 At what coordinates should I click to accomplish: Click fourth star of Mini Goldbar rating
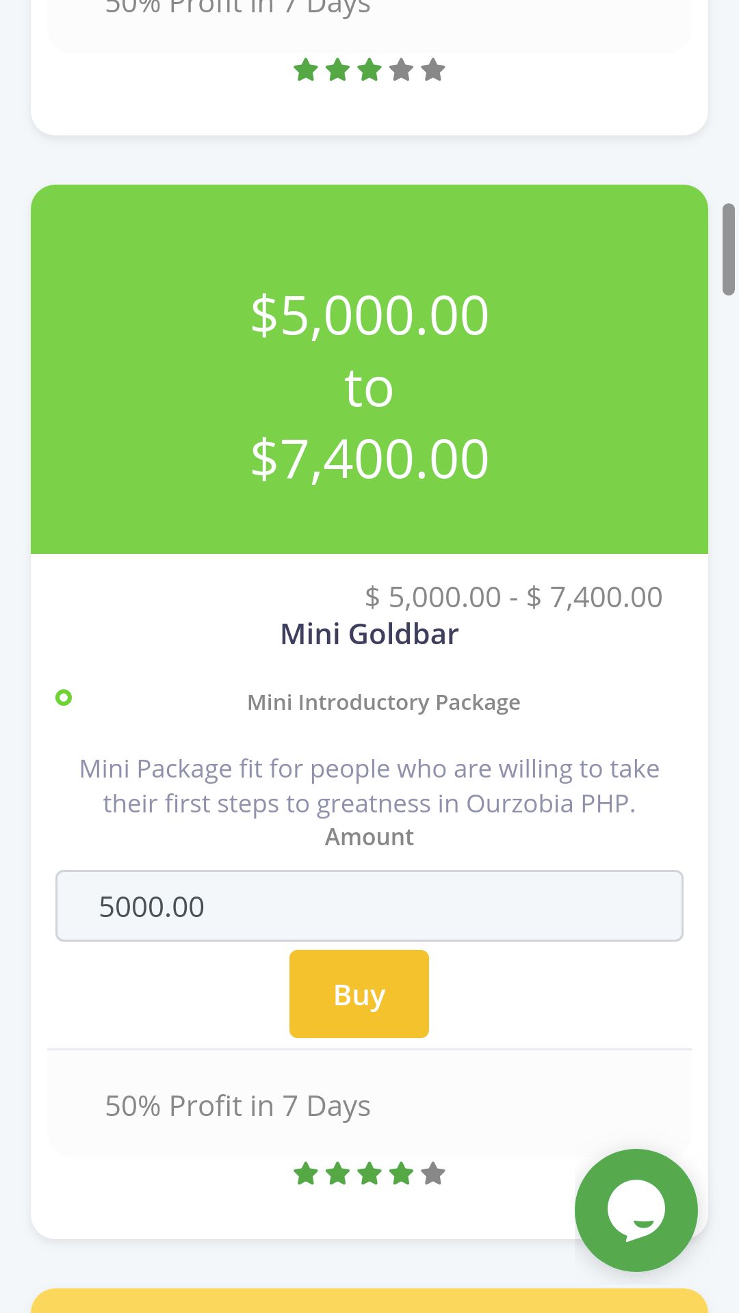coord(401,1174)
